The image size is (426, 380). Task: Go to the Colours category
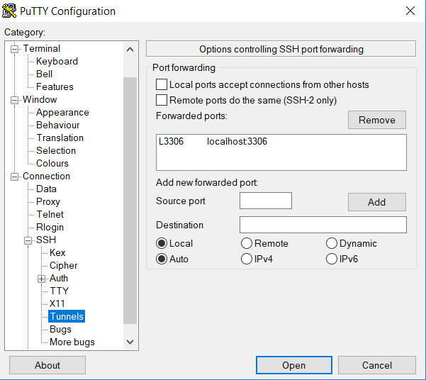tap(52, 163)
